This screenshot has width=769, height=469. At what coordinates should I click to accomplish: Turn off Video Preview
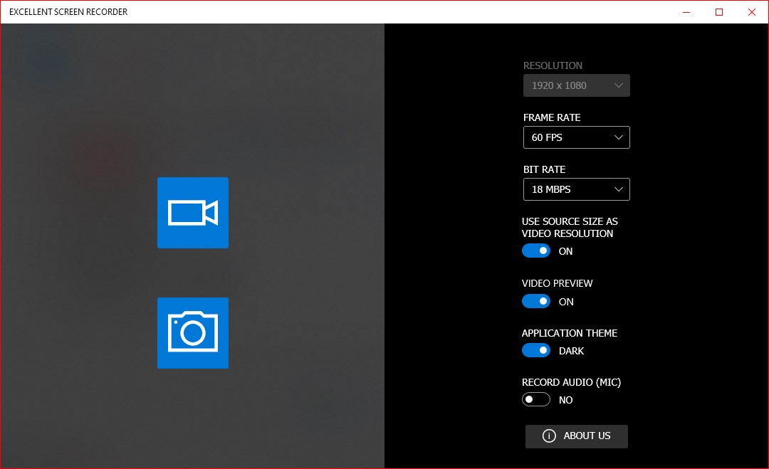536,301
